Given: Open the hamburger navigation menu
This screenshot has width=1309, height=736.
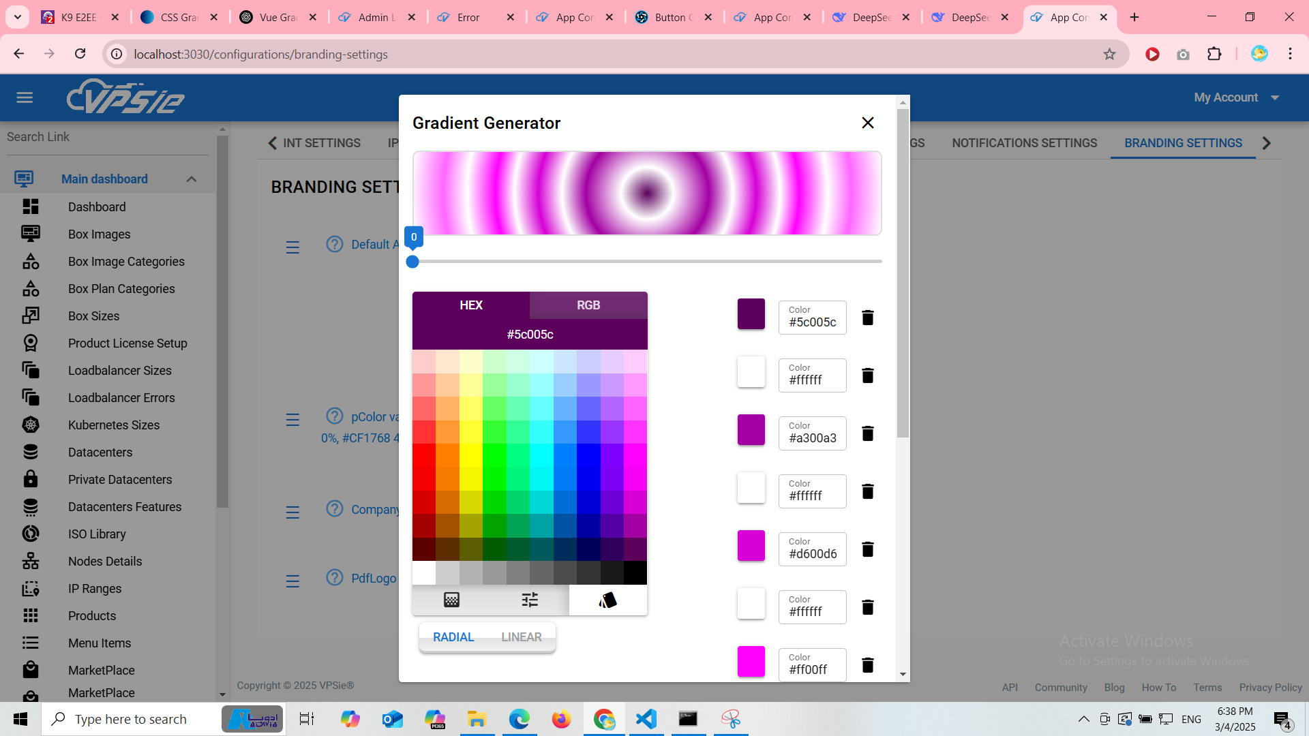Looking at the screenshot, I should (x=25, y=97).
